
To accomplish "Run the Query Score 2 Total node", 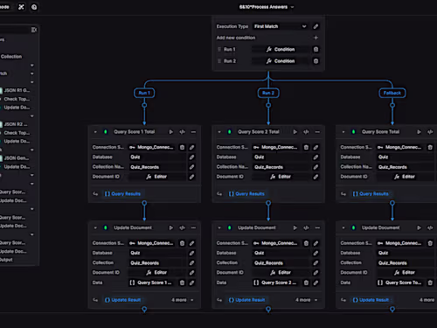I will pos(295,132).
